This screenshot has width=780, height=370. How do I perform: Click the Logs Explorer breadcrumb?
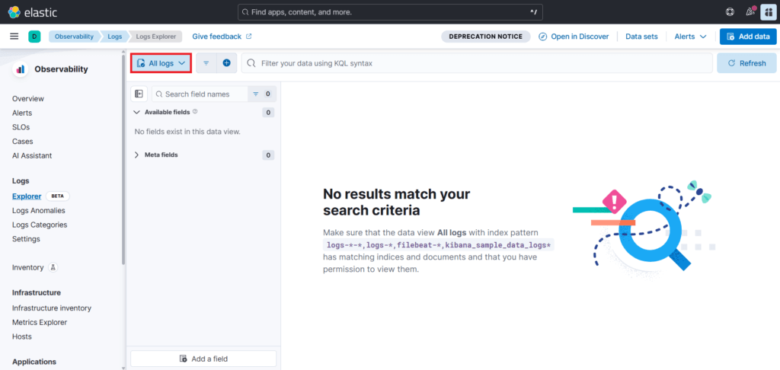(155, 37)
